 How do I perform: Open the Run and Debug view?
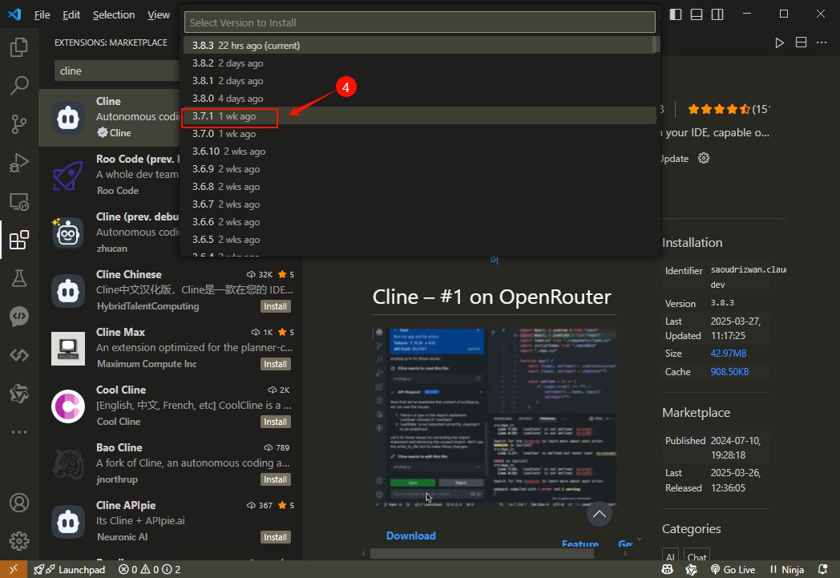[x=19, y=163]
